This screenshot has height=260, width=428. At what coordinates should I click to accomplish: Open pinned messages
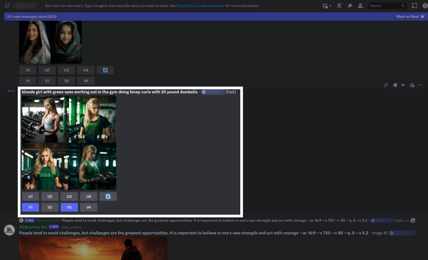pos(350,6)
